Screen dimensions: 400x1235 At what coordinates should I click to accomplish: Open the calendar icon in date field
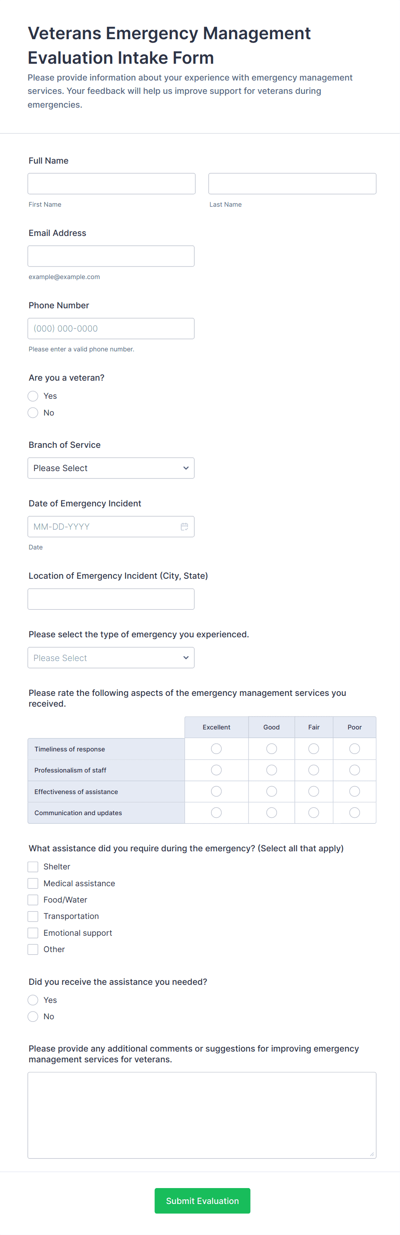(185, 526)
